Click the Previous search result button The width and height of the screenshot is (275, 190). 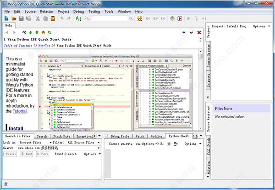click(10, 154)
